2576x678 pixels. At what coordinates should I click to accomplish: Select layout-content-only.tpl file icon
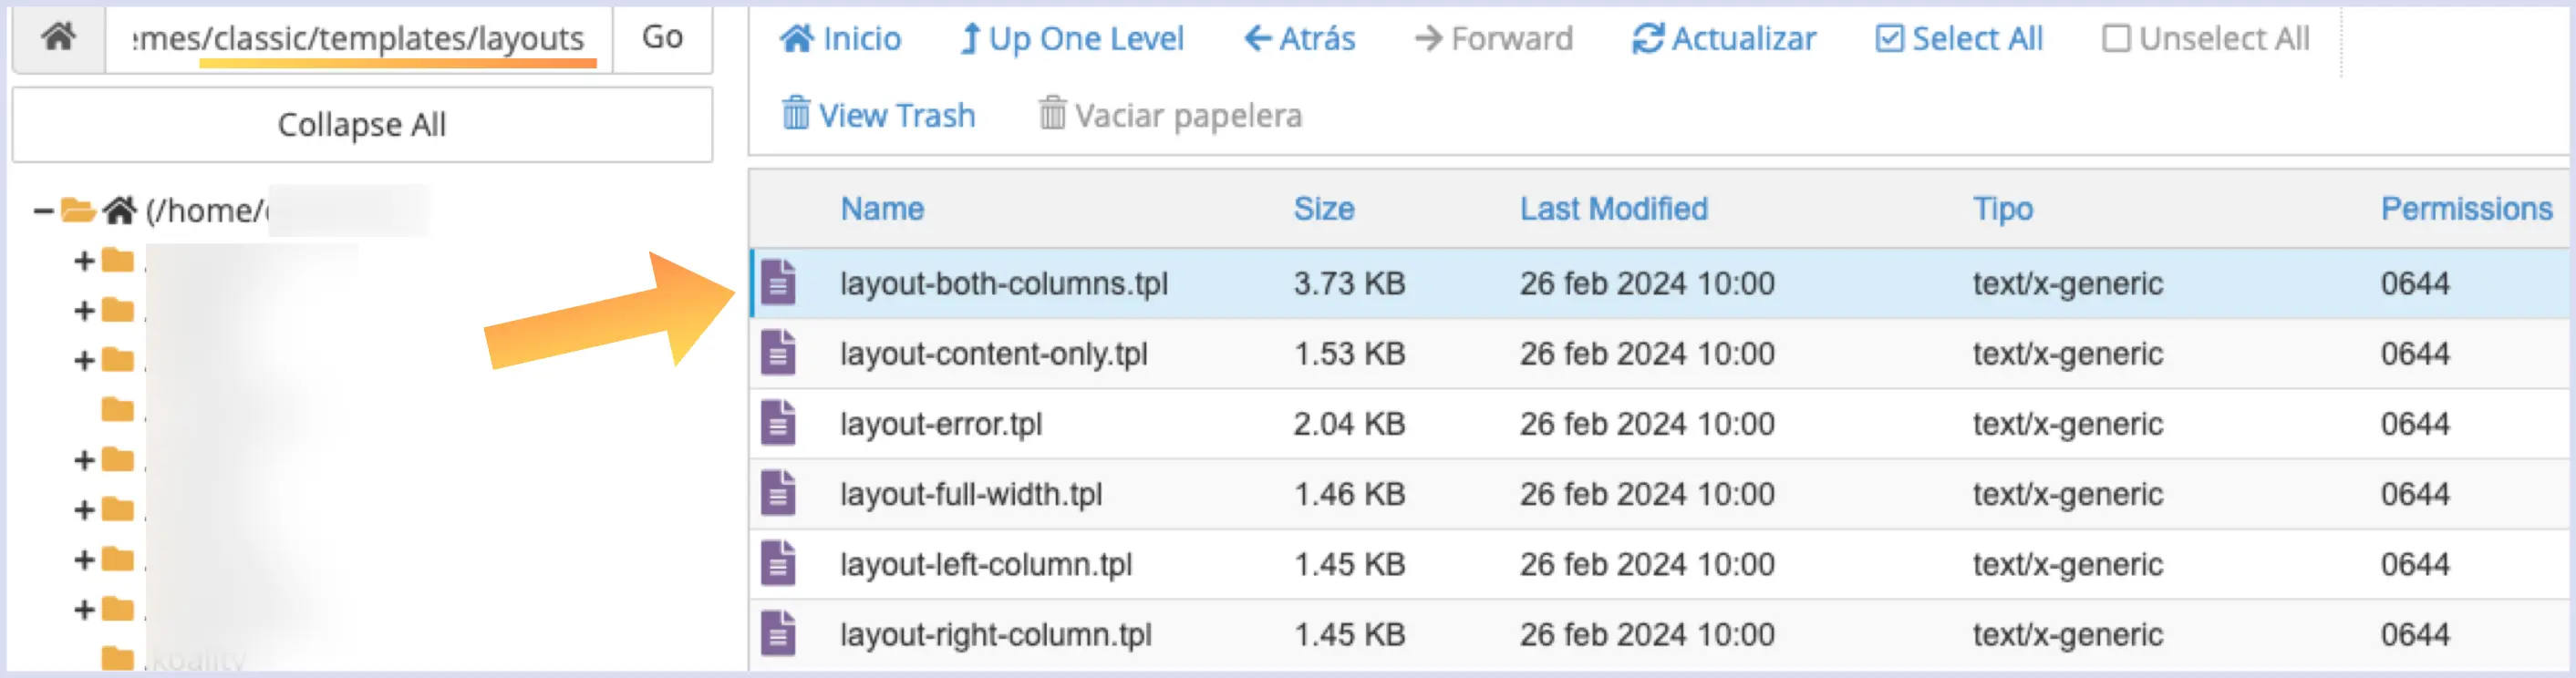pyautogui.click(x=778, y=353)
